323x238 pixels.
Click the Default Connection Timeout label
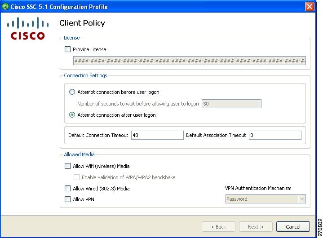coord(98,135)
